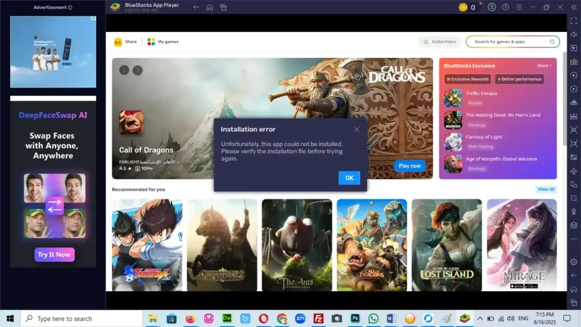Screen dimensions: 581x327
Task: Click the Search for games & apps field
Action: (x=511, y=41)
